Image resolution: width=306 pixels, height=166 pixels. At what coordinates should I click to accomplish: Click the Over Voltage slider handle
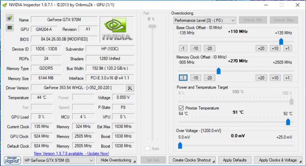(x=180, y=145)
